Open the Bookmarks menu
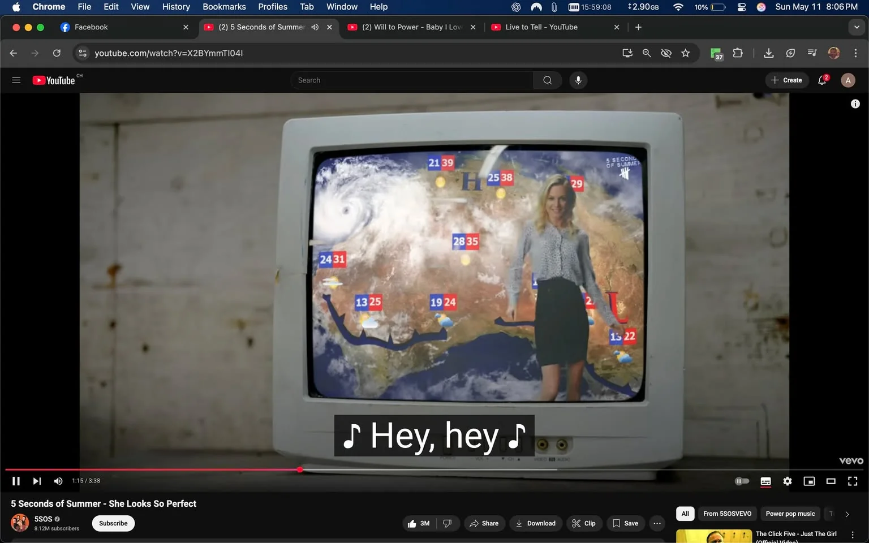This screenshot has height=543, width=869. [224, 7]
